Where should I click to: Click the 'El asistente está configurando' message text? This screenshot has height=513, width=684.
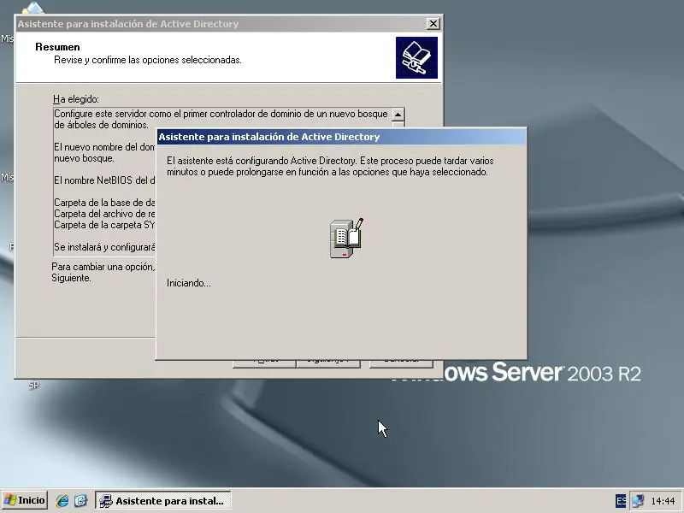pyautogui.click(x=330, y=166)
